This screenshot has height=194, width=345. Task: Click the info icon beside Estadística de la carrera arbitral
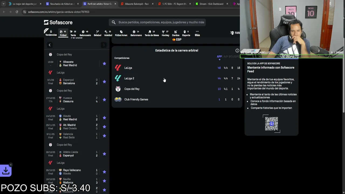(x=237, y=51)
